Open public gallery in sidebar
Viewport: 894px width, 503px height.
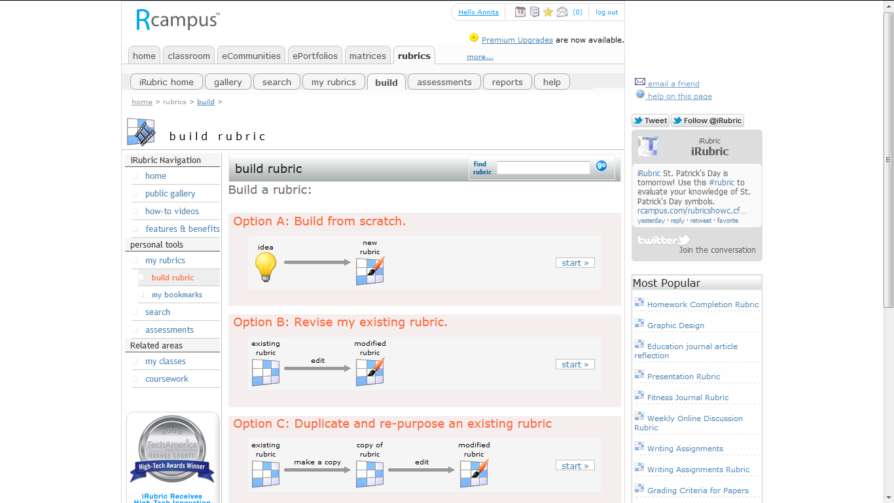pyautogui.click(x=170, y=193)
